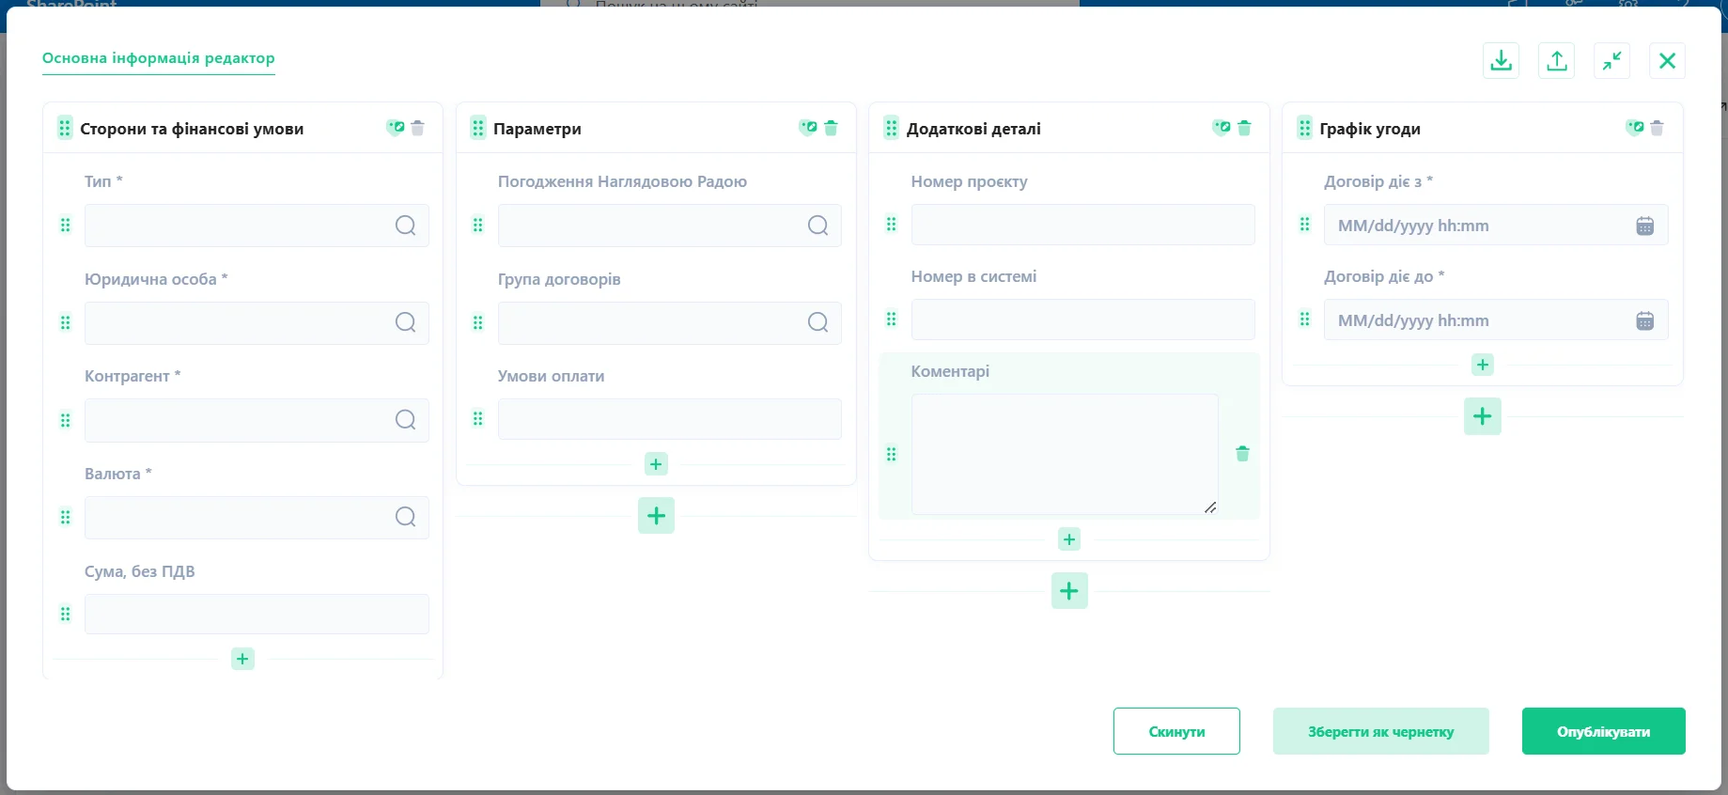Add a field inside the 'Додаткові деталі' section
The image size is (1728, 795).
pyautogui.click(x=1069, y=539)
